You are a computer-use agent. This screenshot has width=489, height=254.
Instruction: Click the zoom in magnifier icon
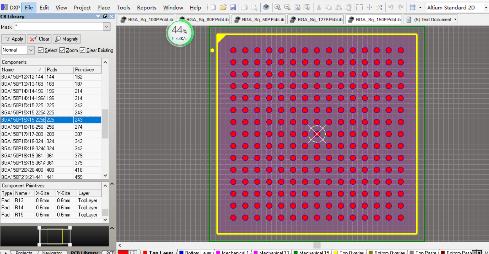coord(278,7)
